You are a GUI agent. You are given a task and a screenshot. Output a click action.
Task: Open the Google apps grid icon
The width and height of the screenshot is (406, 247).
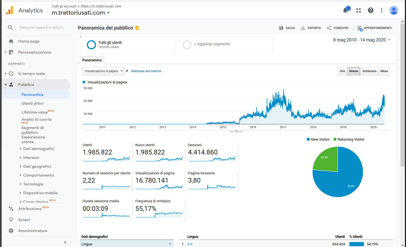pyautogui.click(x=358, y=10)
